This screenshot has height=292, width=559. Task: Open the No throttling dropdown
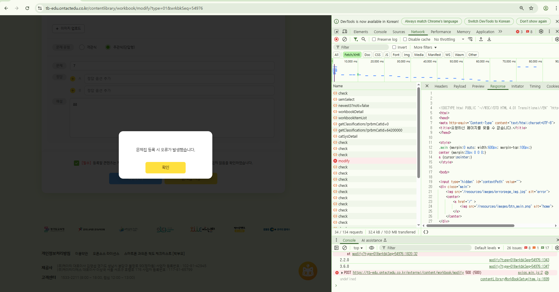[x=449, y=39]
